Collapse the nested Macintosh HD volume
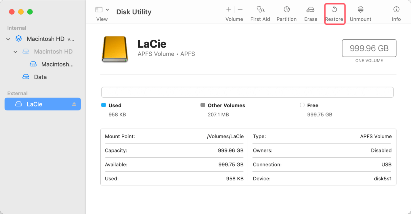The width and height of the screenshot is (411, 214). (16, 51)
